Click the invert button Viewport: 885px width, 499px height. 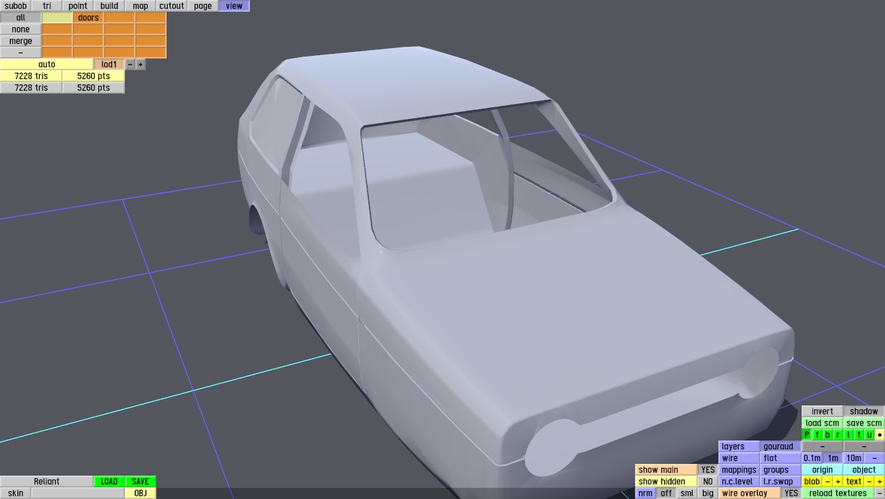point(823,411)
